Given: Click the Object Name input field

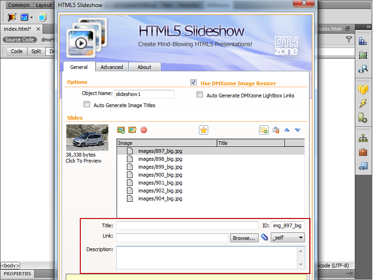Looking at the screenshot, I should (x=144, y=94).
